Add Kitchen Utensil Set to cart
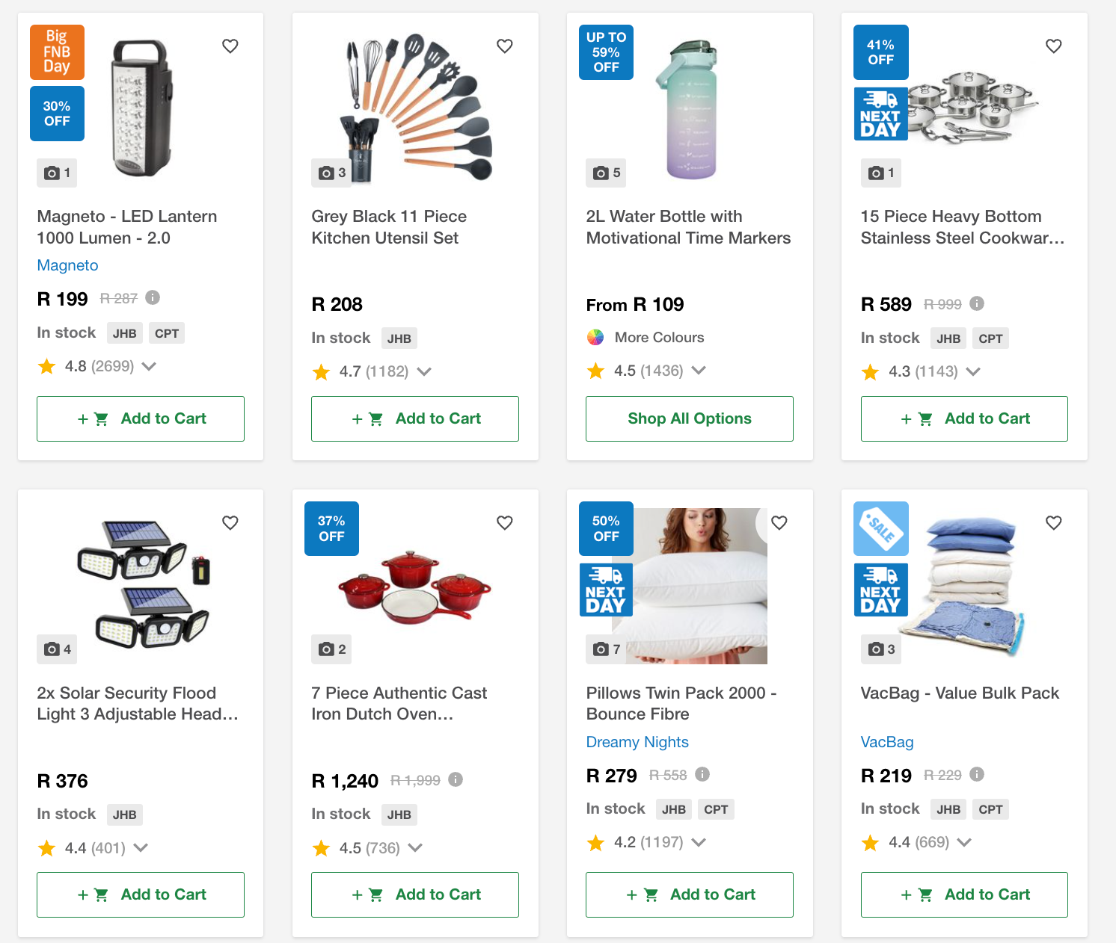 pyautogui.click(x=415, y=418)
